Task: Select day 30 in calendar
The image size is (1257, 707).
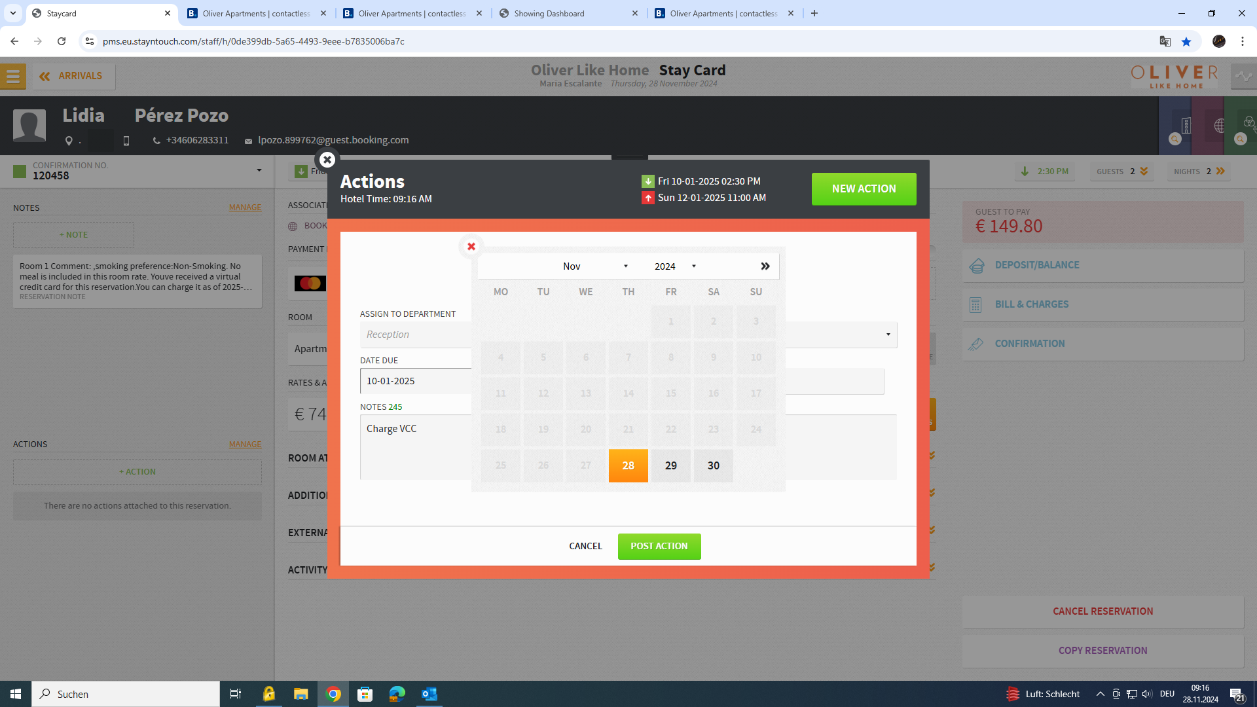Action: [x=713, y=465]
